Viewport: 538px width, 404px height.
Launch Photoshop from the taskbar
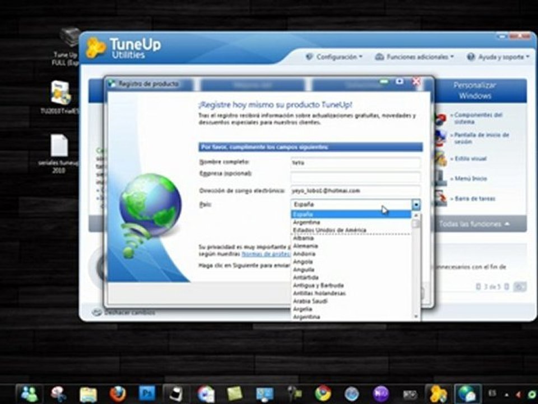click(x=147, y=393)
